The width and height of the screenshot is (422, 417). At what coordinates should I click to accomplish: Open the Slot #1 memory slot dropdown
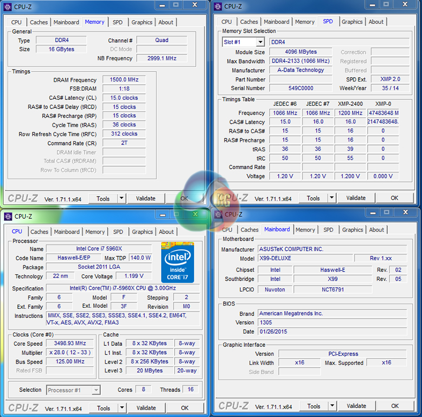click(260, 42)
